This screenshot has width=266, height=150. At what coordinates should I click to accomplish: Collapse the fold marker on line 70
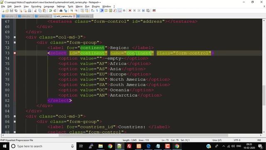(15, 37)
